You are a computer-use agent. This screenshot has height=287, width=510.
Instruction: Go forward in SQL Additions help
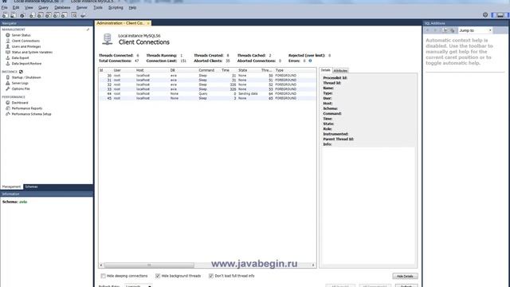435,30
